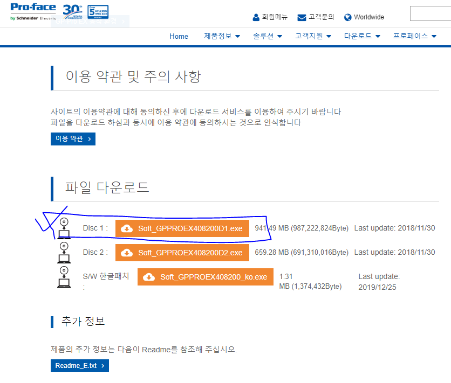Viewport: 451px width, 383px height.
Task: Open the 회원메뉴 link
Action: pos(275,17)
